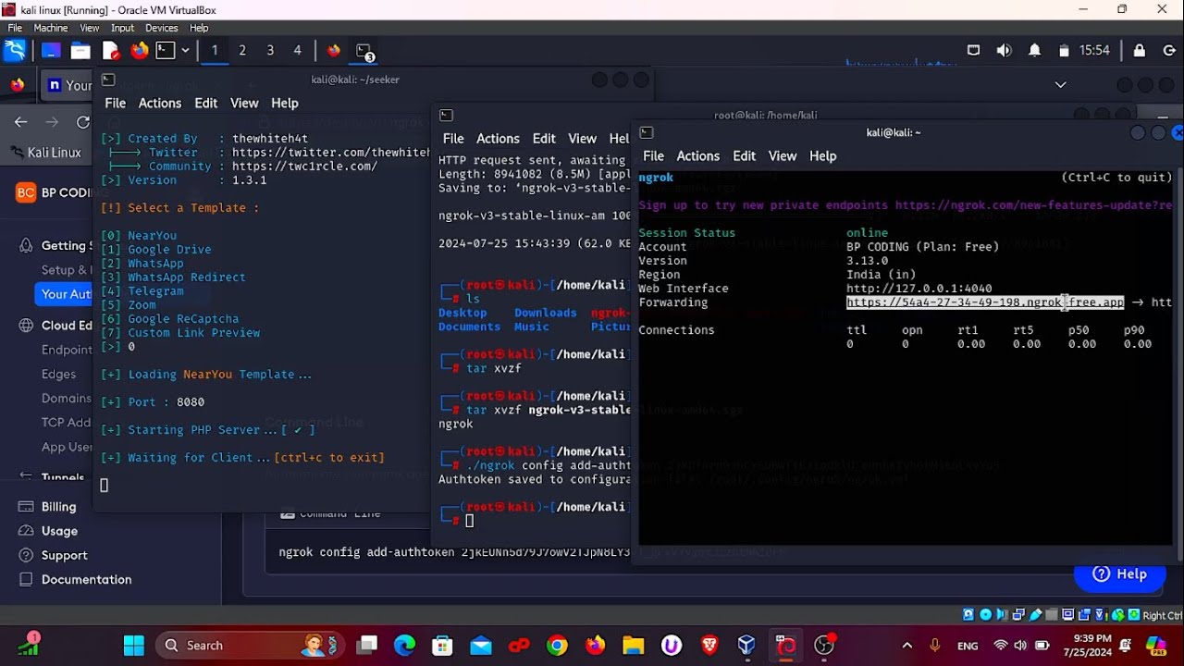Select the grouped terminal task button with badge 3
Screen dimensions: 1184x666
pos(364,51)
